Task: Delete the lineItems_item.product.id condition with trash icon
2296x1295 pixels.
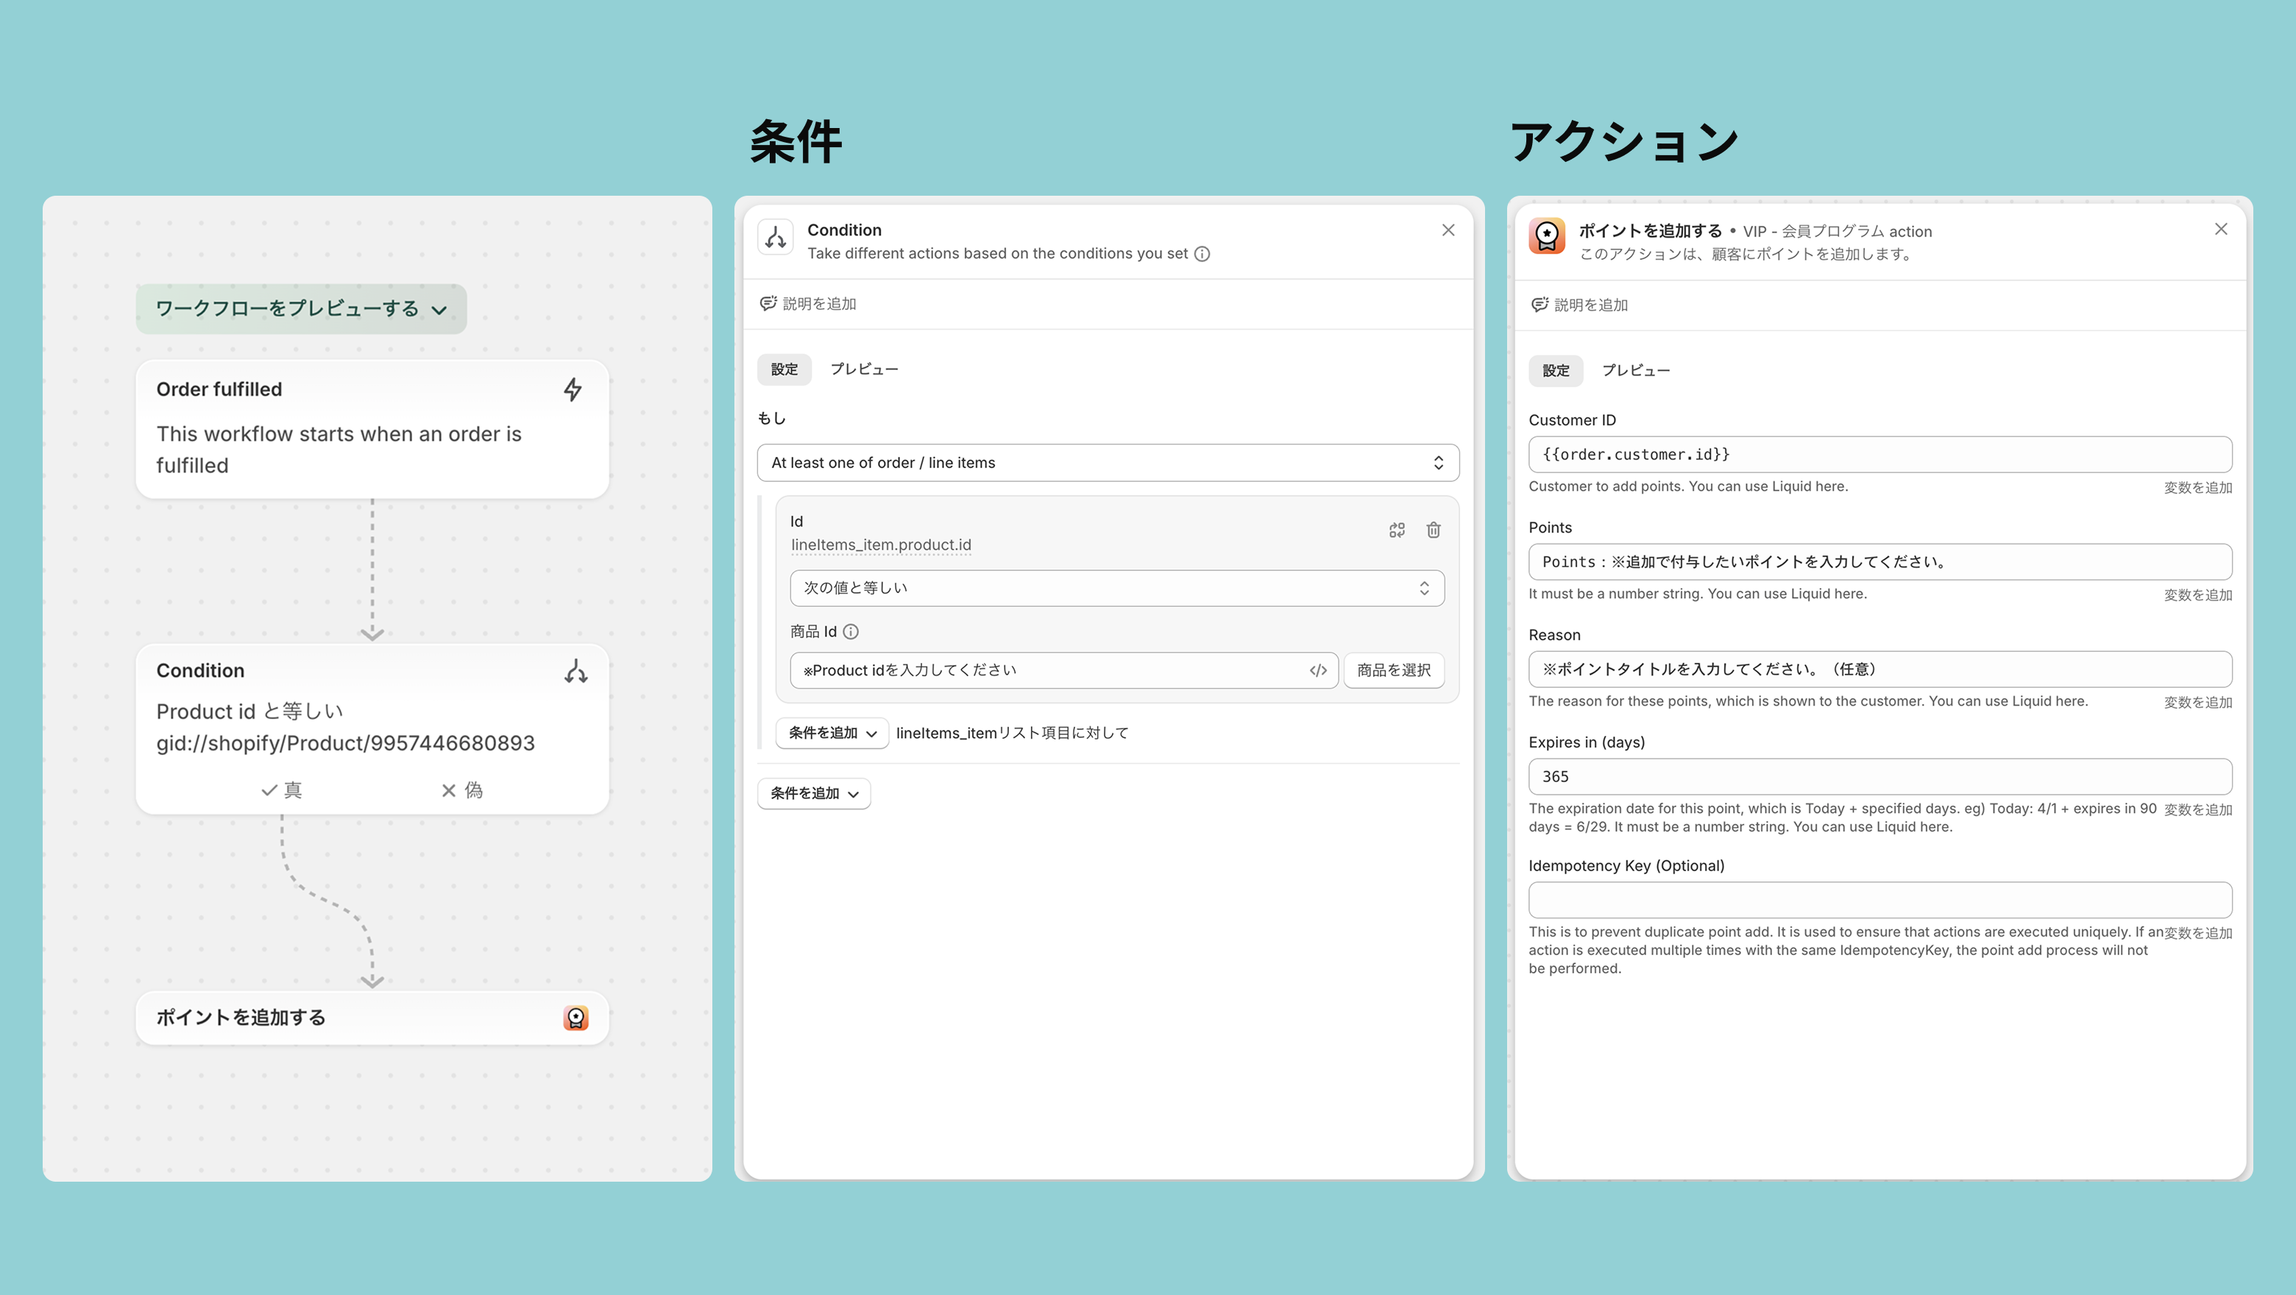Action: 1434,531
